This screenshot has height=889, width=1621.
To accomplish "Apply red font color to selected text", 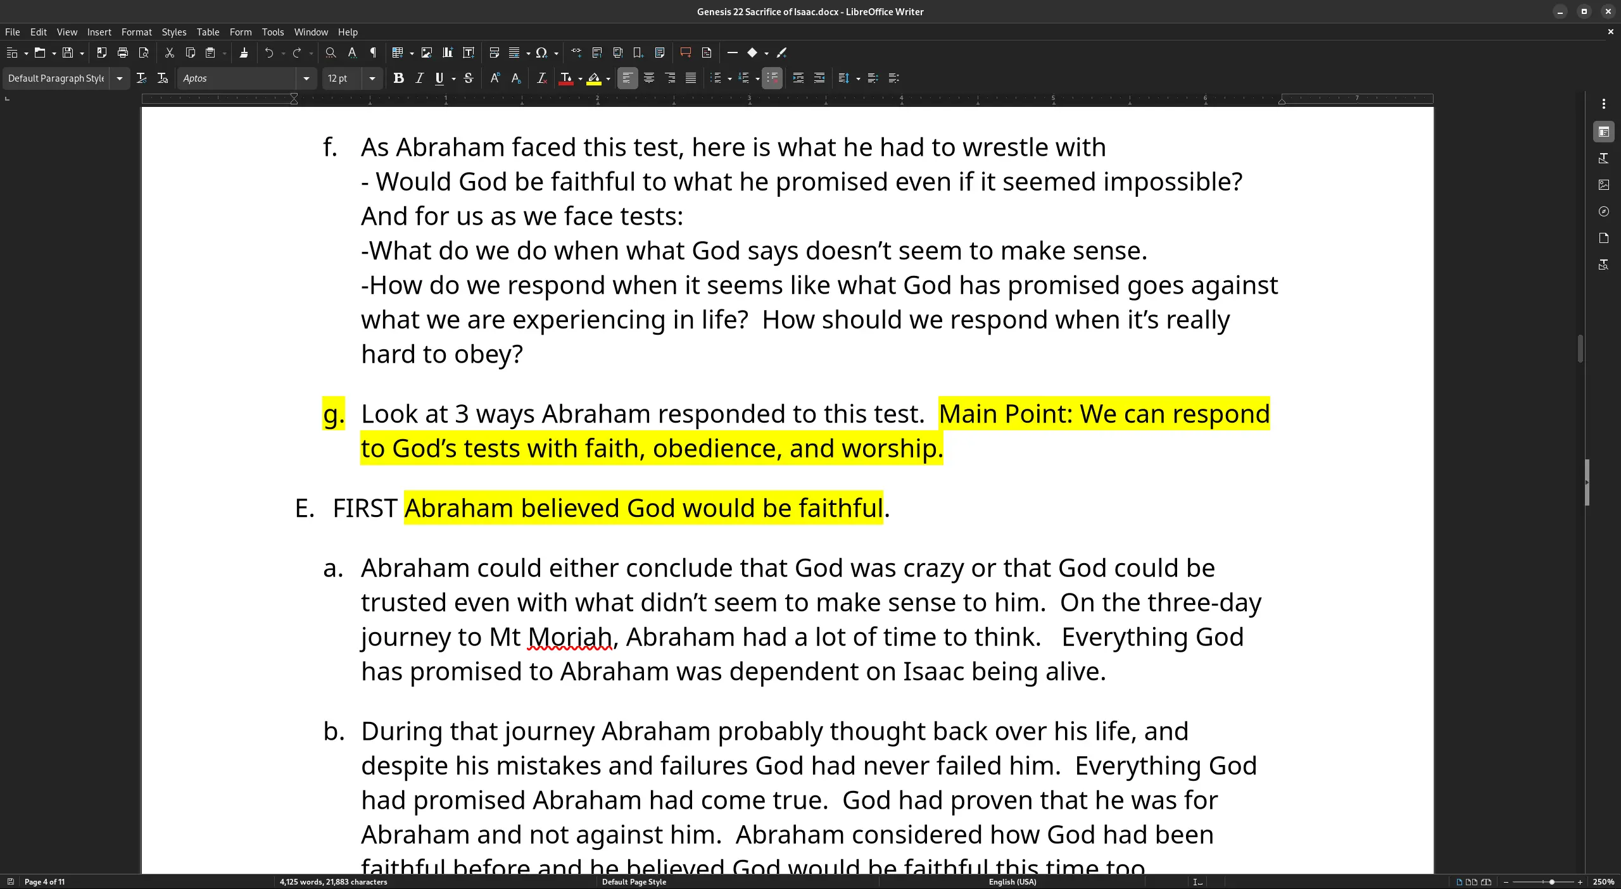I will pyautogui.click(x=565, y=78).
